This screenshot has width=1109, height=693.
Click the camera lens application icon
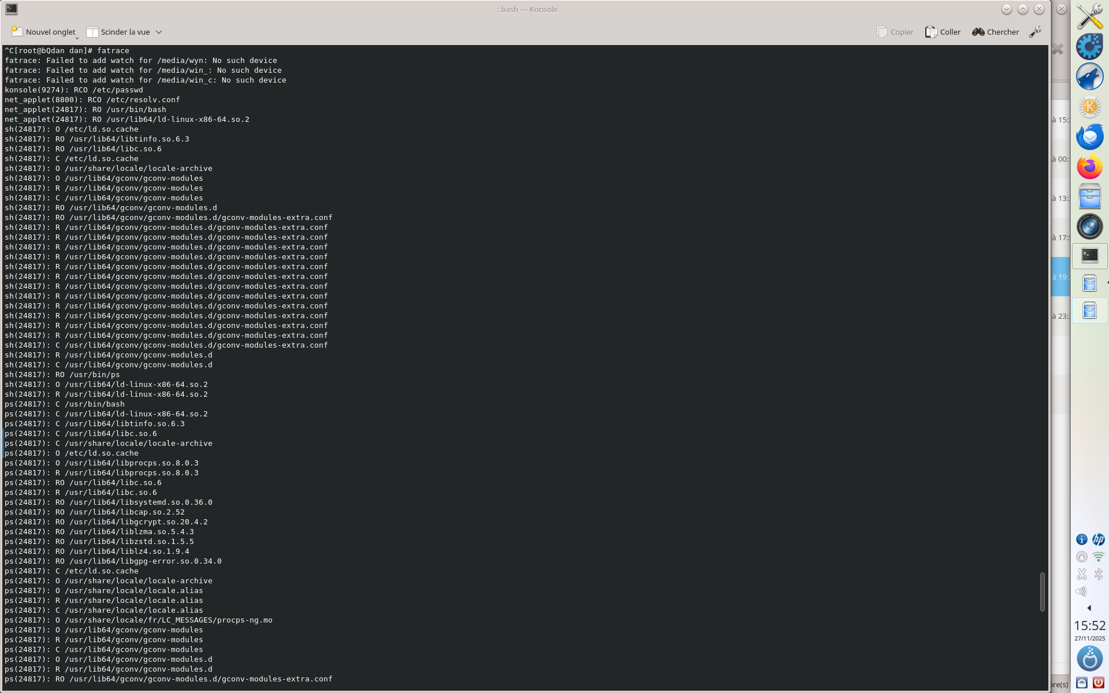[x=1089, y=226]
